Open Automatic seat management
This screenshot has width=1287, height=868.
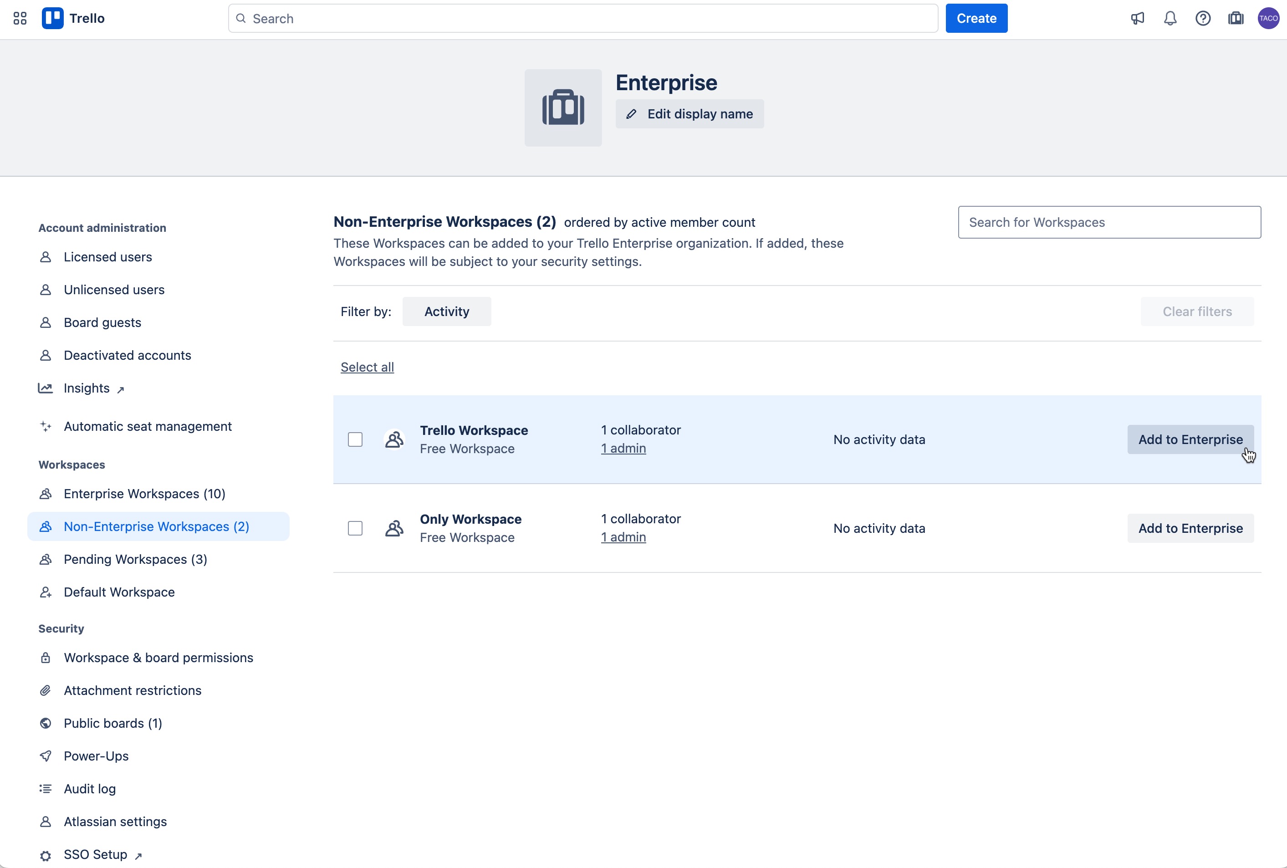point(148,426)
